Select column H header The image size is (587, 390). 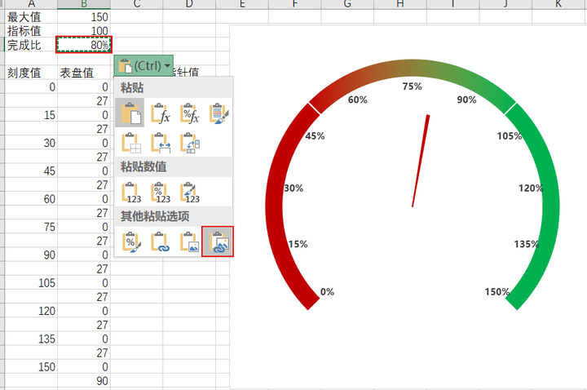[399, 4]
